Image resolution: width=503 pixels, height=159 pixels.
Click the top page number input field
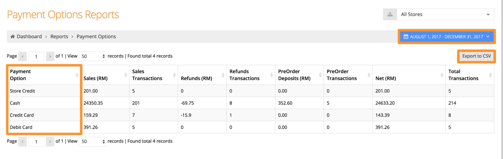click(x=36, y=56)
